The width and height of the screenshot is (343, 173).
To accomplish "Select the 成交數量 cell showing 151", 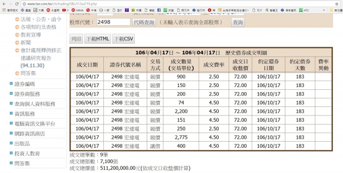I will (181, 120).
